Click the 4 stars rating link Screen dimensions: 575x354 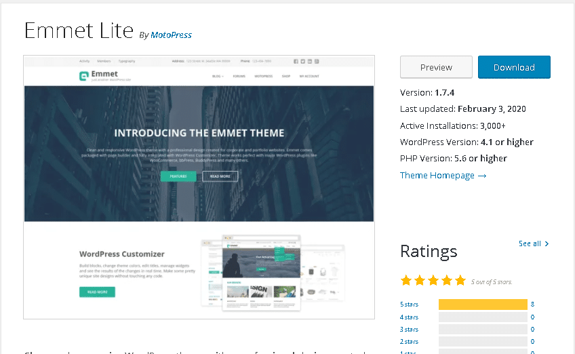click(409, 317)
